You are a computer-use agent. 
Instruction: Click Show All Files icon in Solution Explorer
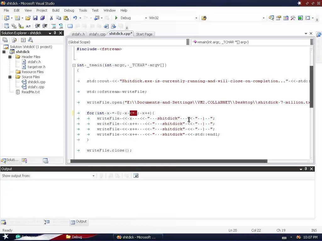[x=14, y=40]
